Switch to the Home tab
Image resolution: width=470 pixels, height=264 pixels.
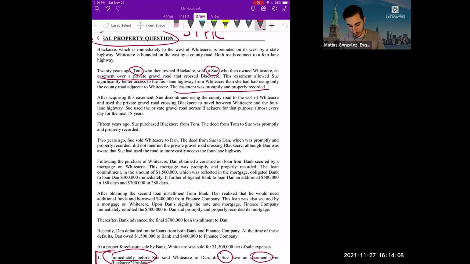(x=167, y=16)
